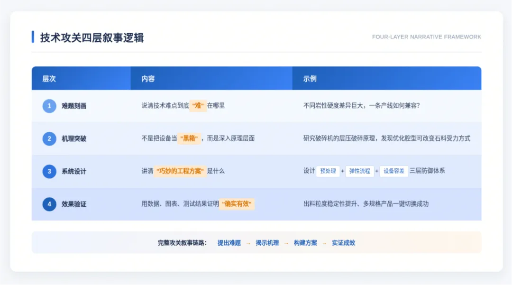The width and height of the screenshot is (512, 285).
Task: Select the title 技术攻关四层叙事逻辑
Action: click(x=92, y=37)
